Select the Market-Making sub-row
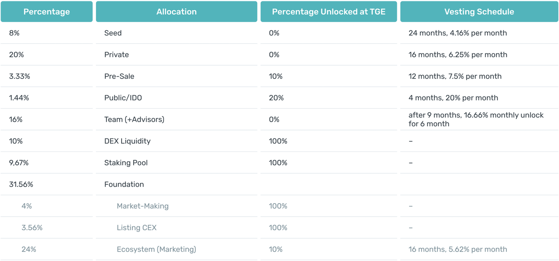 point(143,206)
